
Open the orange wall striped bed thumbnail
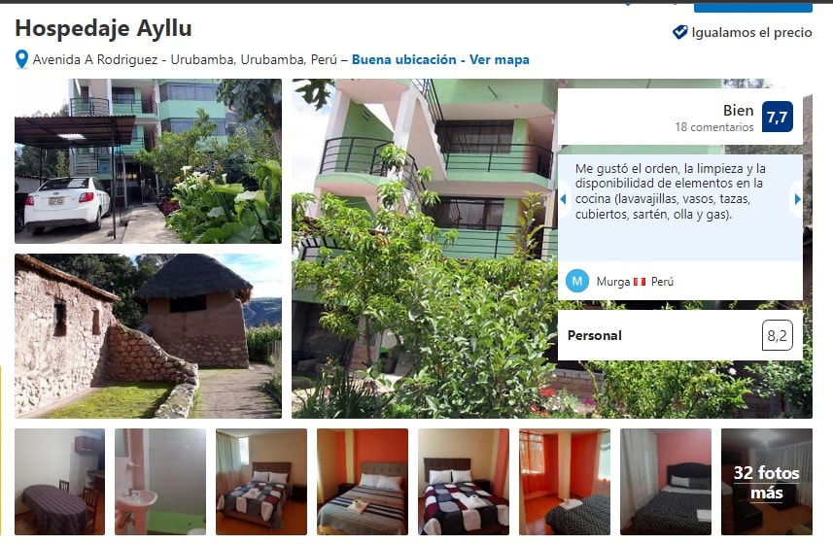coord(363,482)
